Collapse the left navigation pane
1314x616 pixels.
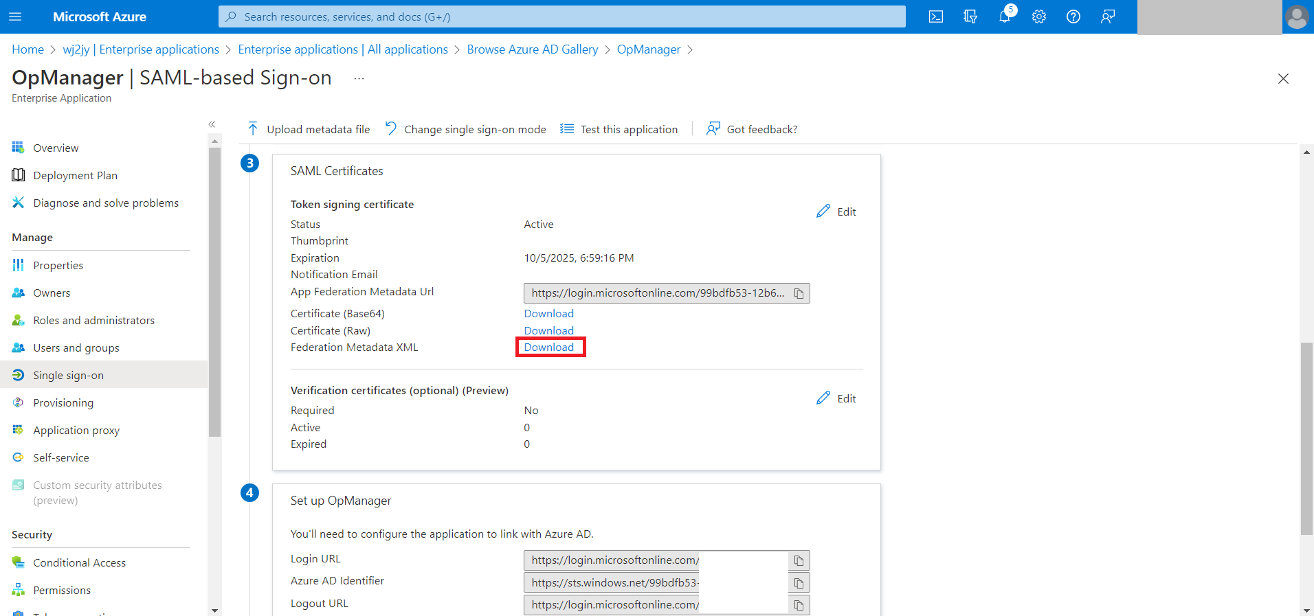(212, 124)
